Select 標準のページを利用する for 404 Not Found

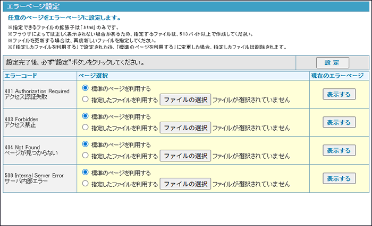pyautogui.click(x=86, y=144)
